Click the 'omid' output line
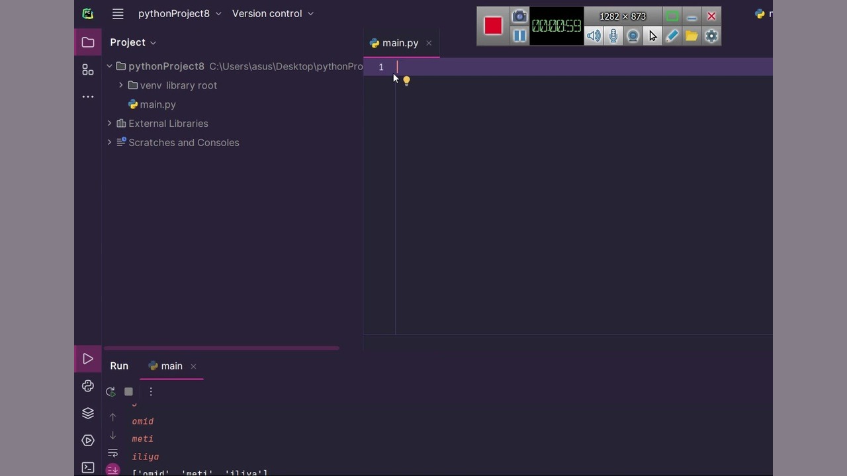Image resolution: width=847 pixels, height=476 pixels. (143, 421)
